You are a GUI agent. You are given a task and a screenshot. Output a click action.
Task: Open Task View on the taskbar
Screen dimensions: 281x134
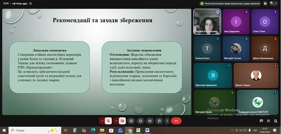click(66, 130)
